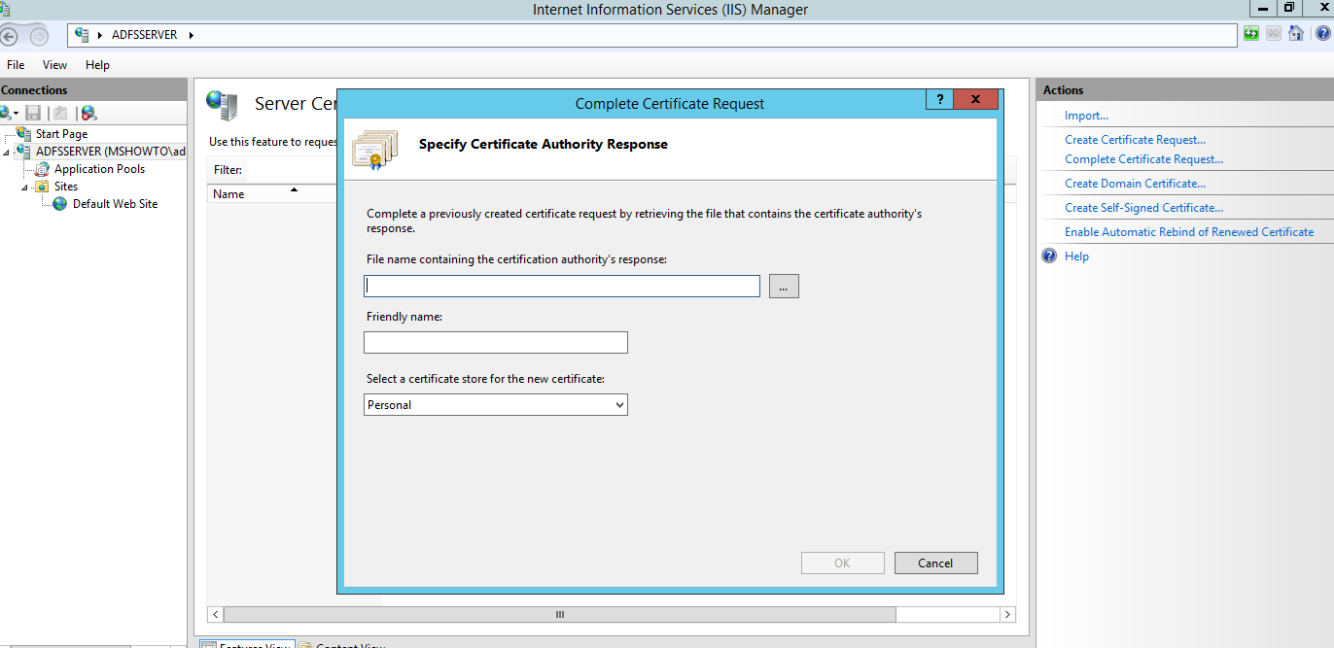Click the question mark button in the dialog title bar
This screenshot has width=1334, height=648.
939,99
